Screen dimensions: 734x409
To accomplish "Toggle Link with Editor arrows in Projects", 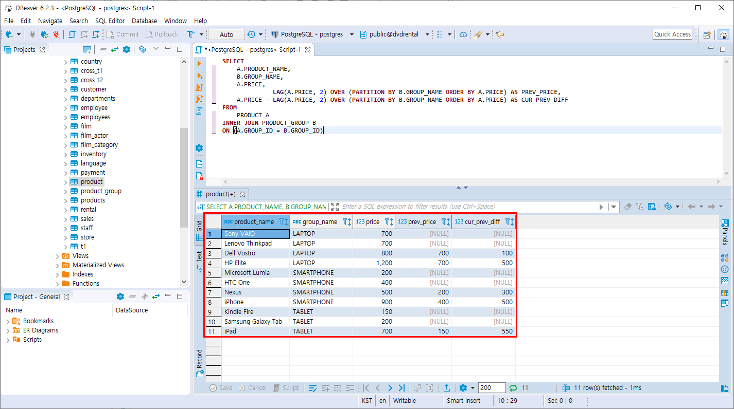I will pyautogui.click(x=114, y=49).
